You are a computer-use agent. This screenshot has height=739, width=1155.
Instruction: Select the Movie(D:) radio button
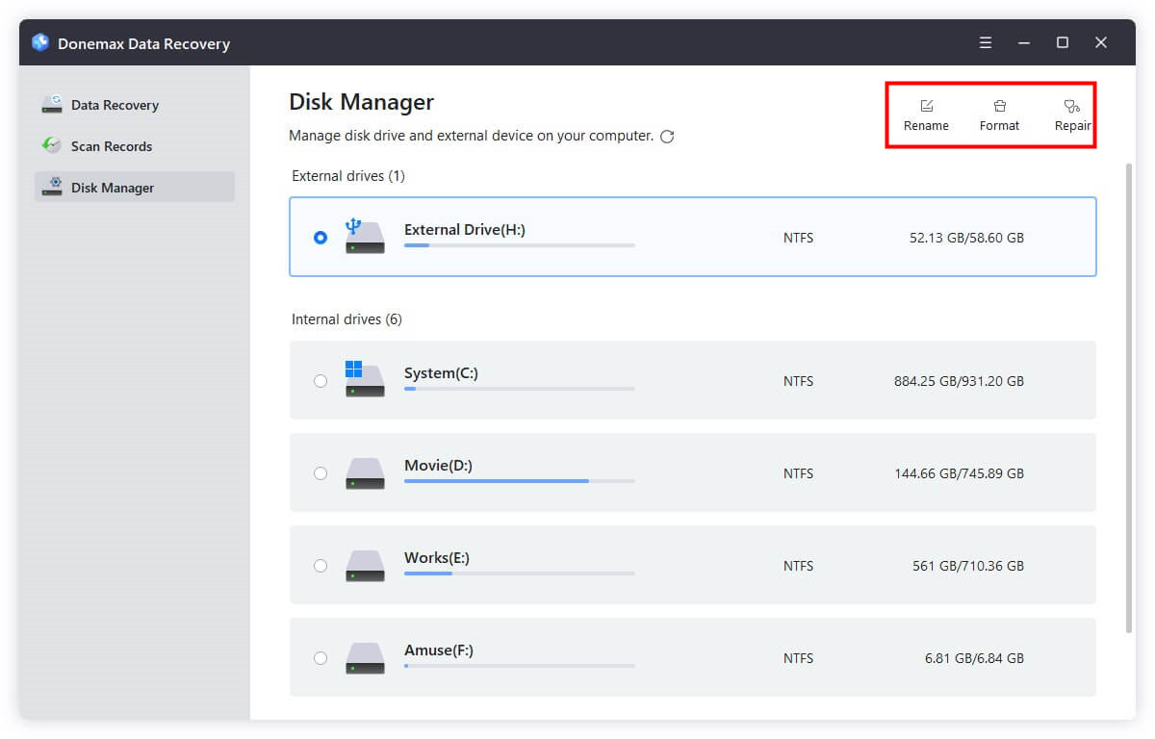coord(321,473)
